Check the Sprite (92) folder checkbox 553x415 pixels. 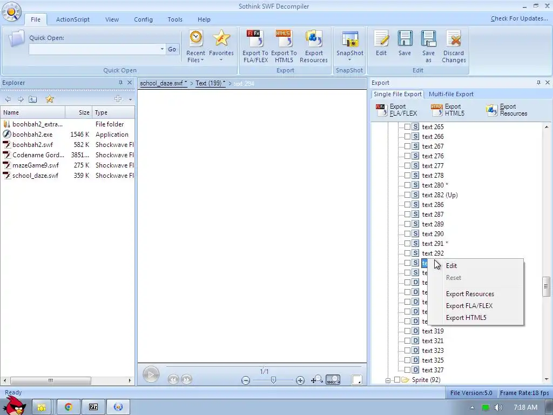397,380
